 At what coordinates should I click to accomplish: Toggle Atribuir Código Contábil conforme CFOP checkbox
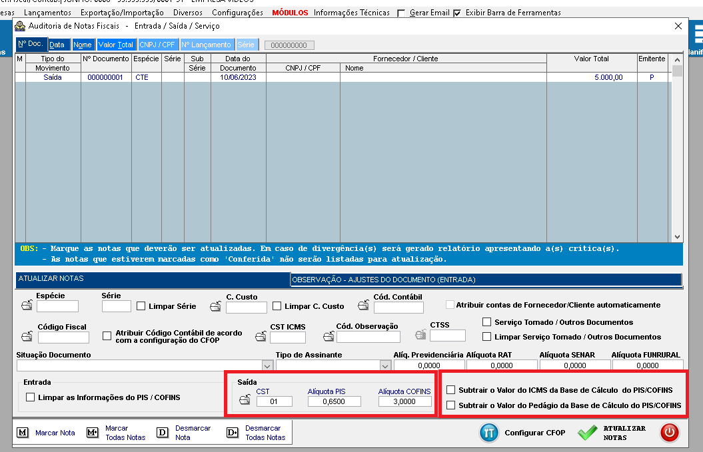tap(107, 336)
